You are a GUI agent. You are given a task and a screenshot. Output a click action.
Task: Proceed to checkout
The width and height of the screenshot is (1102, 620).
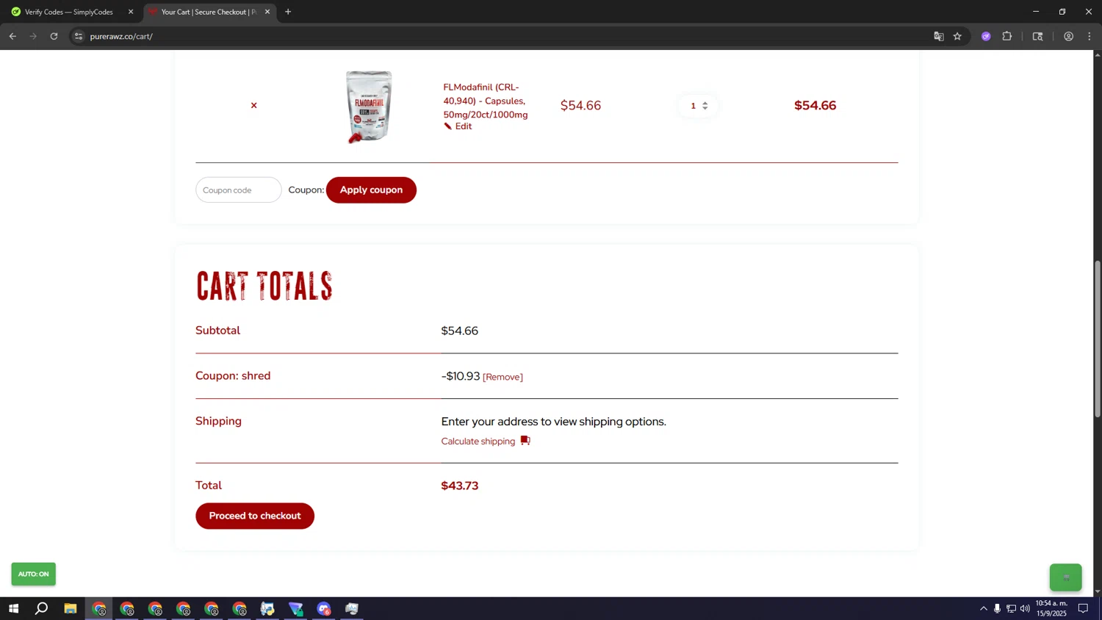[x=255, y=516]
